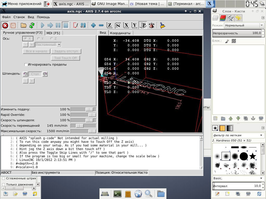The width and height of the screenshot is (266, 199).
Task: Switch to Z view in toolbar
Action: [x=110, y=25]
